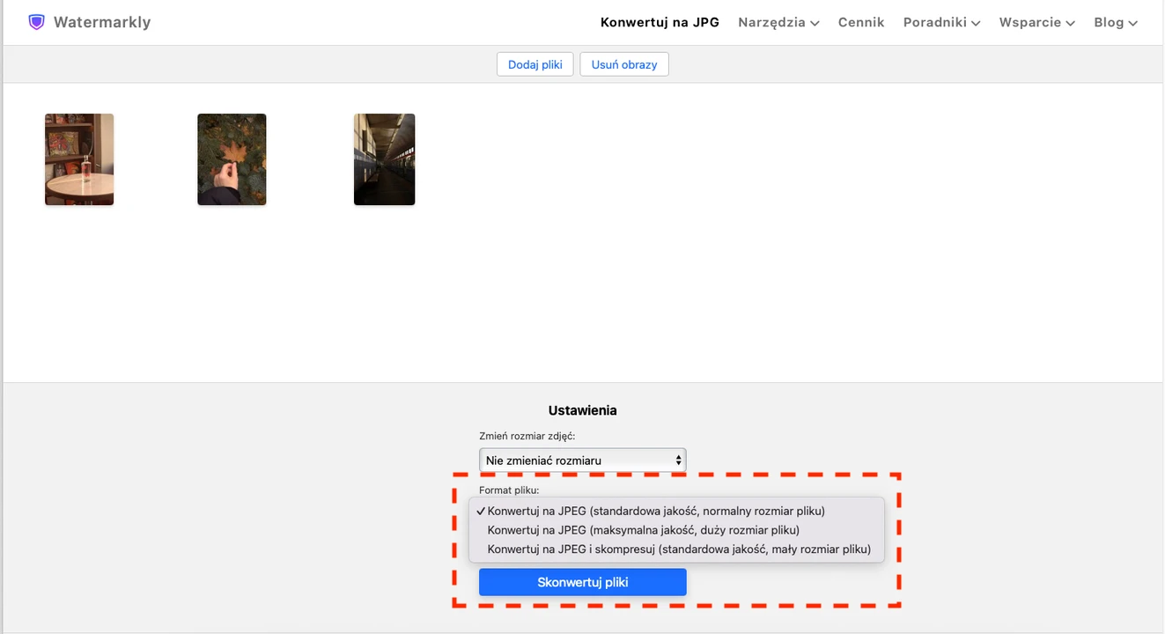Click the Watermarkly brand name text

click(101, 22)
